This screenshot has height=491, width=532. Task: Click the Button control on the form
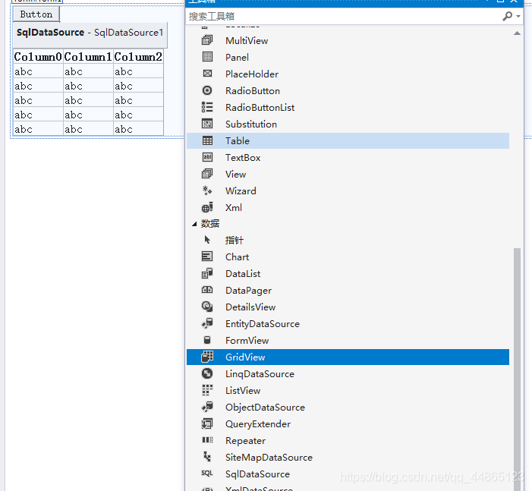(x=36, y=14)
